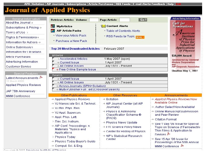
Task: Open Free Online Sample Issue
Action: point(78,69)
